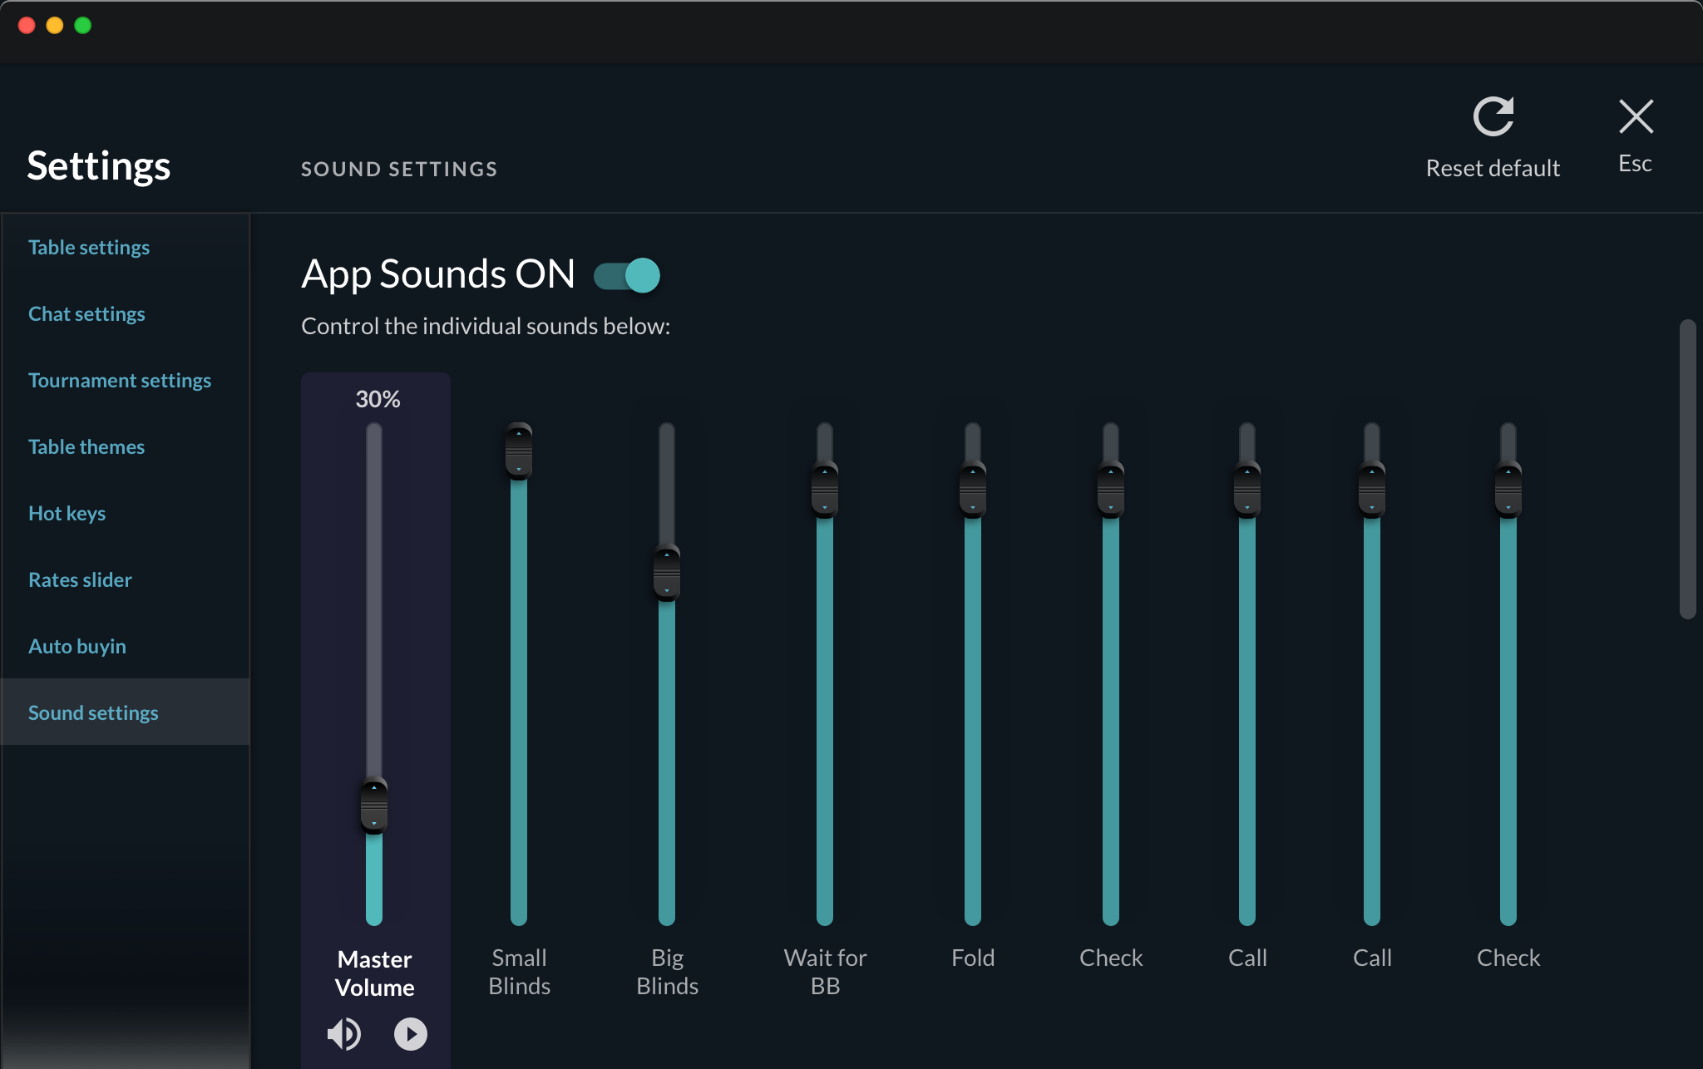Click the Wait for BB label

(825, 972)
